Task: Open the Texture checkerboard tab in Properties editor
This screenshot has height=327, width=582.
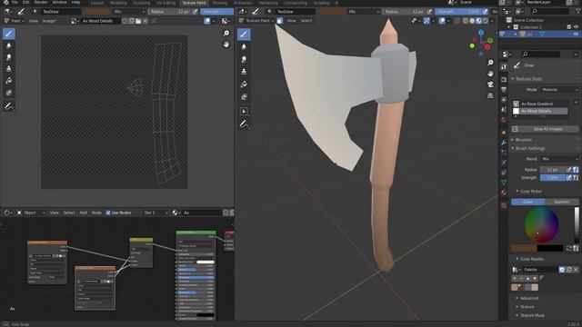Action: pyautogui.click(x=504, y=206)
